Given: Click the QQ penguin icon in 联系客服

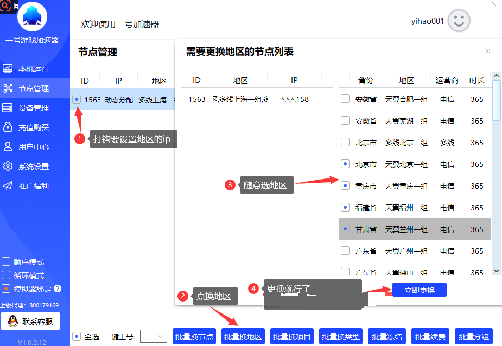Looking at the screenshot, I should click(x=13, y=321).
